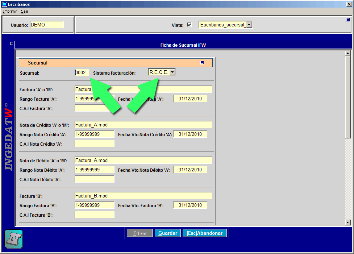Click the Factura 'B' field with Factura_B.mod

[143, 196]
